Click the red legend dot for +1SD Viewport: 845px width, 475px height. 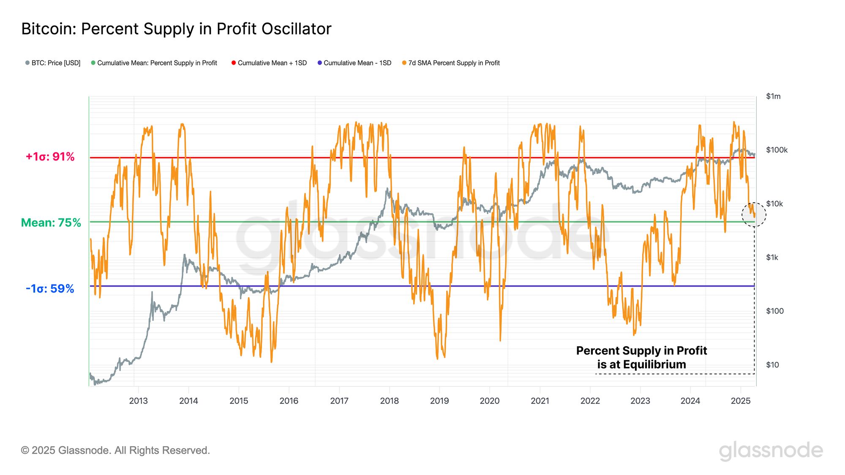coord(234,63)
